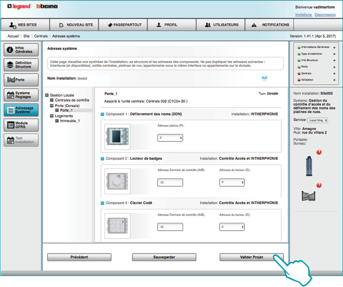
Task: Open the NOUVEAU SITE tab
Action: coord(76,25)
